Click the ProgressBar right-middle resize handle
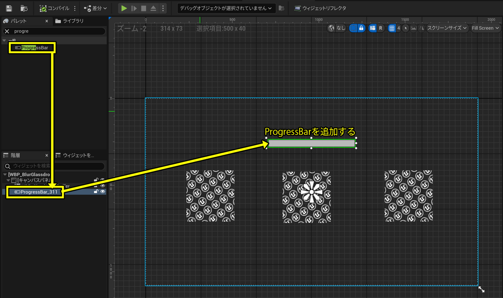 click(x=356, y=143)
